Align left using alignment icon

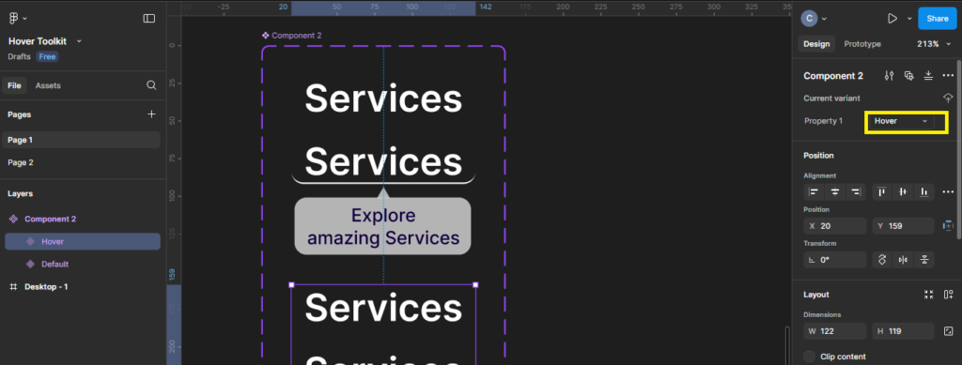click(814, 191)
